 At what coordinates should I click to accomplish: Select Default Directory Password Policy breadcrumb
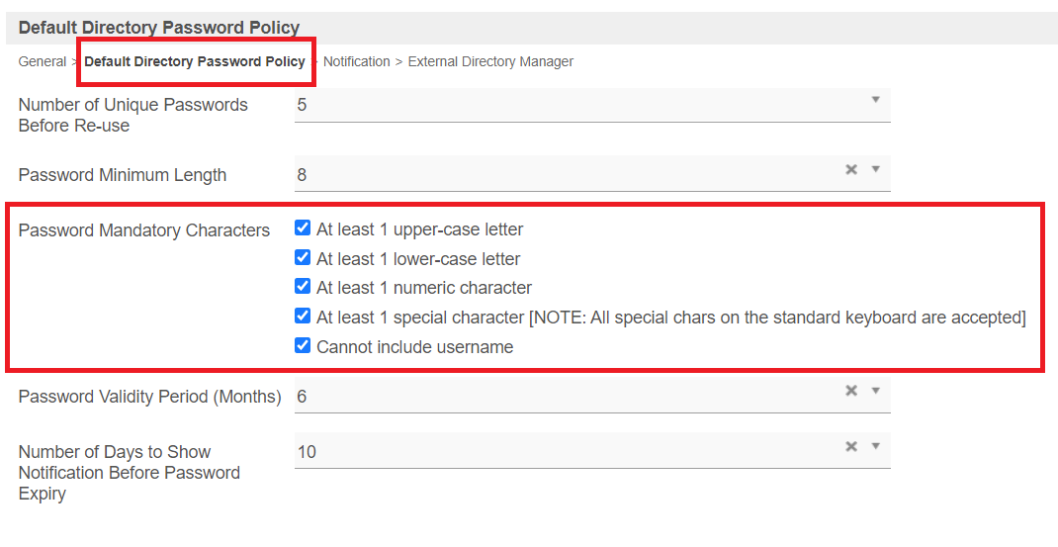(x=195, y=61)
